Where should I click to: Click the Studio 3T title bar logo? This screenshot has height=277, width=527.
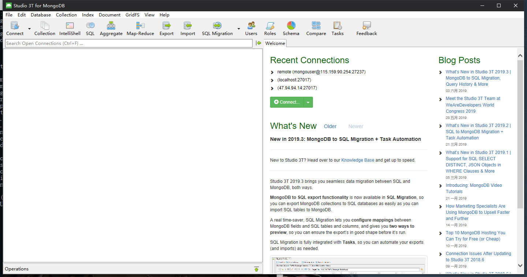pyautogui.click(x=9, y=5)
